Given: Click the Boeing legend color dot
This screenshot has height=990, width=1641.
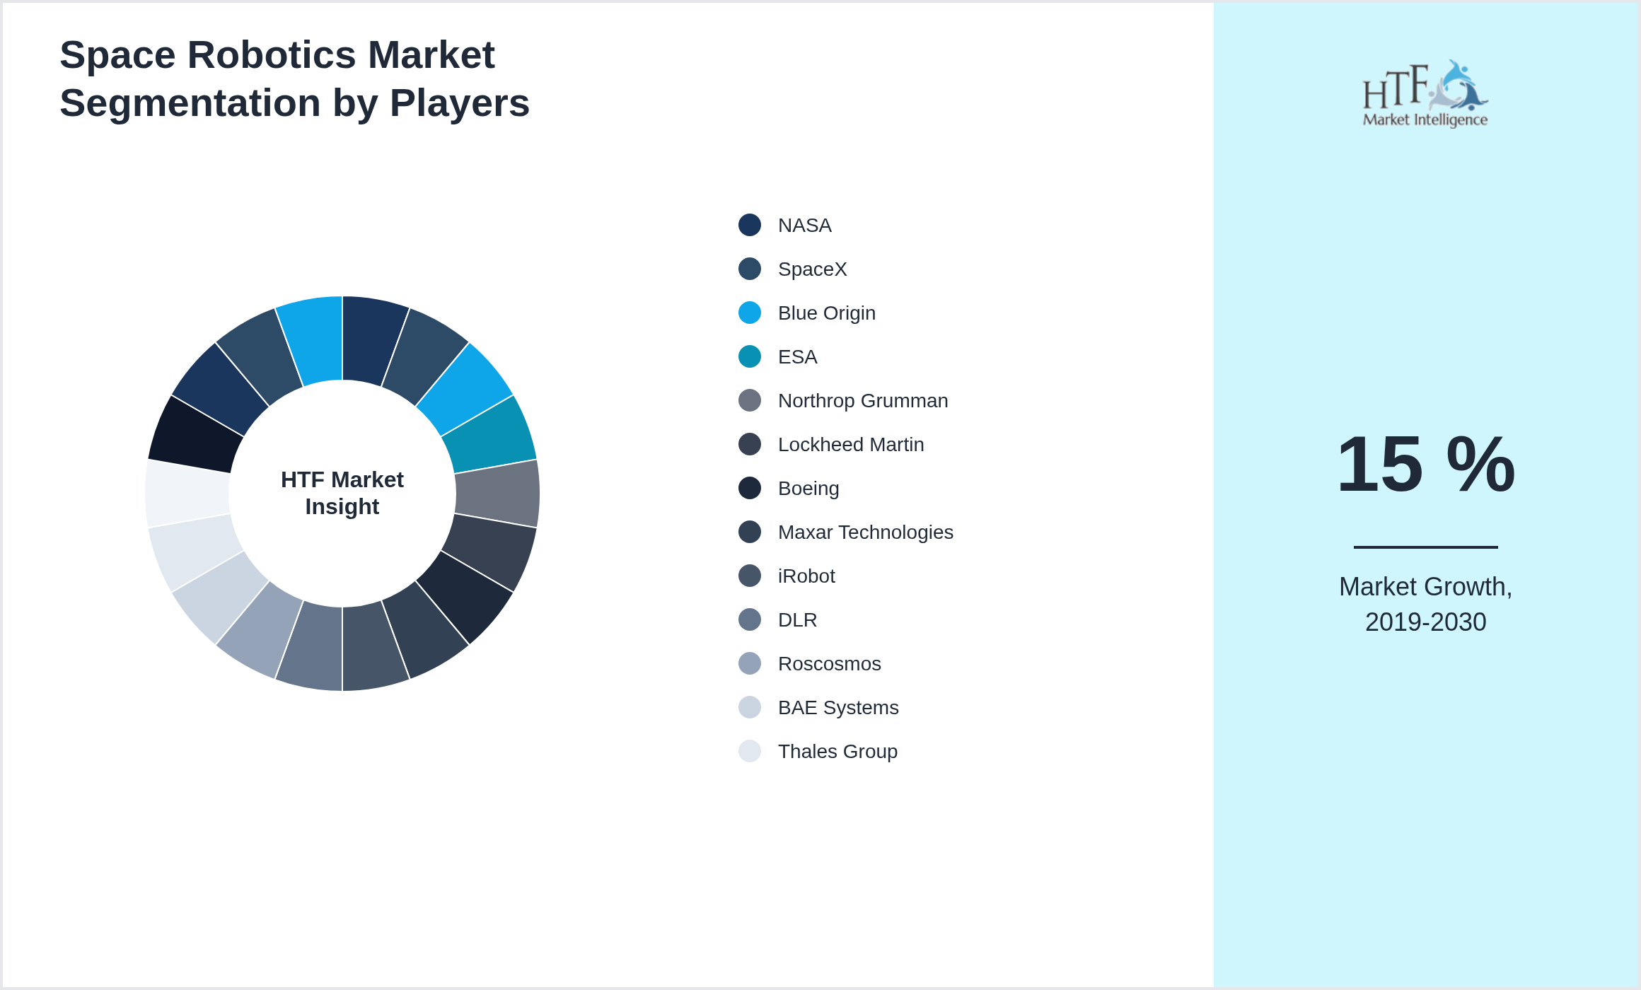Looking at the screenshot, I should coord(750,488).
